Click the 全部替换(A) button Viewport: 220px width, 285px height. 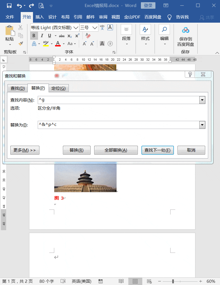point(116,150)
